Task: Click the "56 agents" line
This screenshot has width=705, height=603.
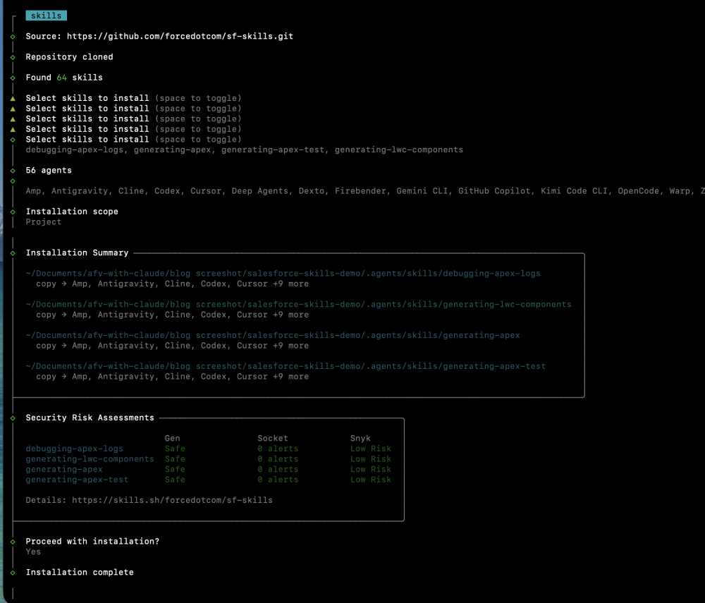Action: (49, 171)
